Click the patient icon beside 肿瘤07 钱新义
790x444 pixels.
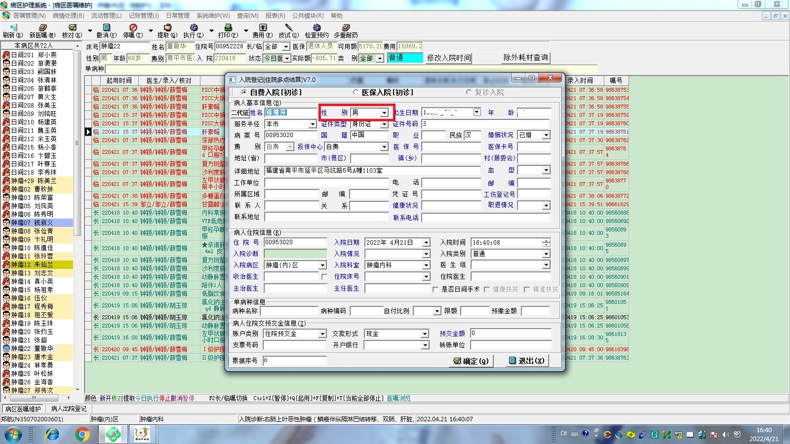coord(6,222)
